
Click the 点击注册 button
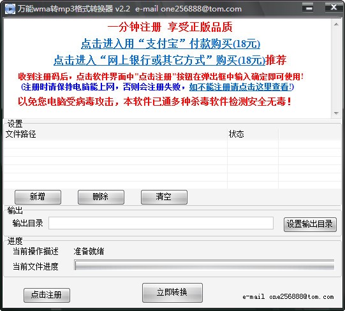coord(47,295)
